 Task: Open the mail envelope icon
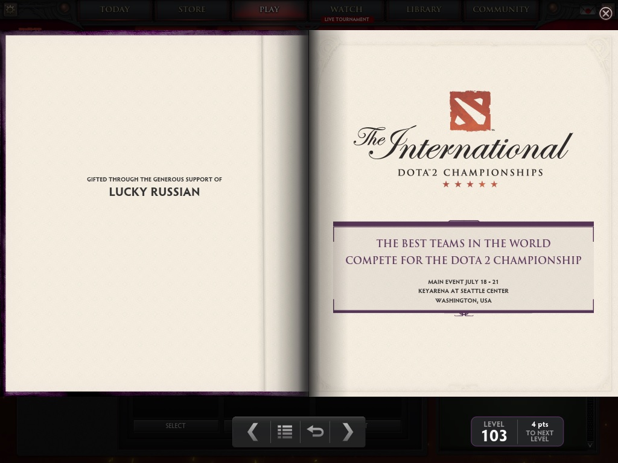588,10
